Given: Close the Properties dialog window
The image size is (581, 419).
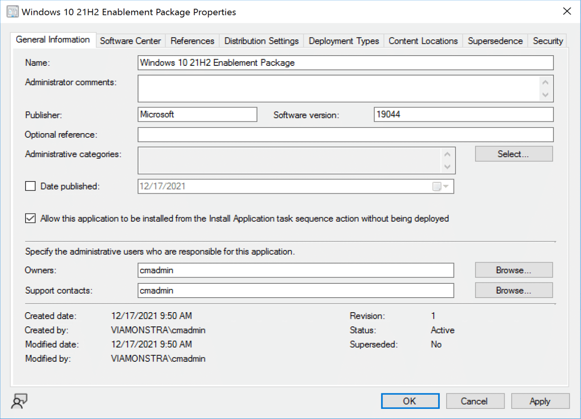Looking at the screenshot, I should click(x=567, y=11).
